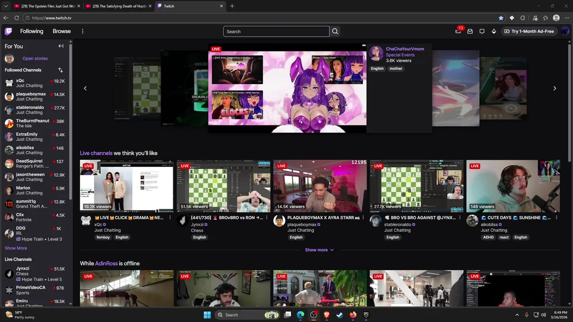Open the Following page
Screen dimensions: 573x322
pyautogui.click(x=32, y=31)
